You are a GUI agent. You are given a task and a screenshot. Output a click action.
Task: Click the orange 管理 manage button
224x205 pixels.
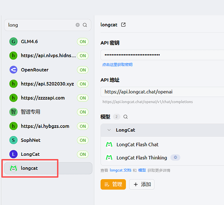(113, 184)
